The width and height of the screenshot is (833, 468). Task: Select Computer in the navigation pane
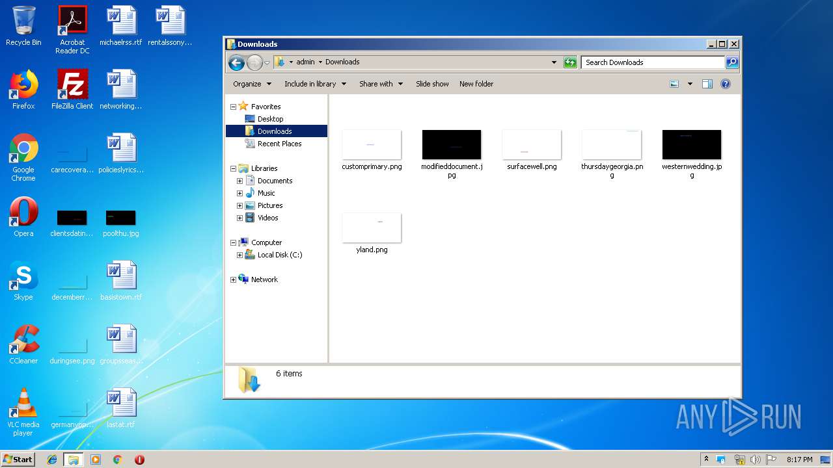coord(266,242)
